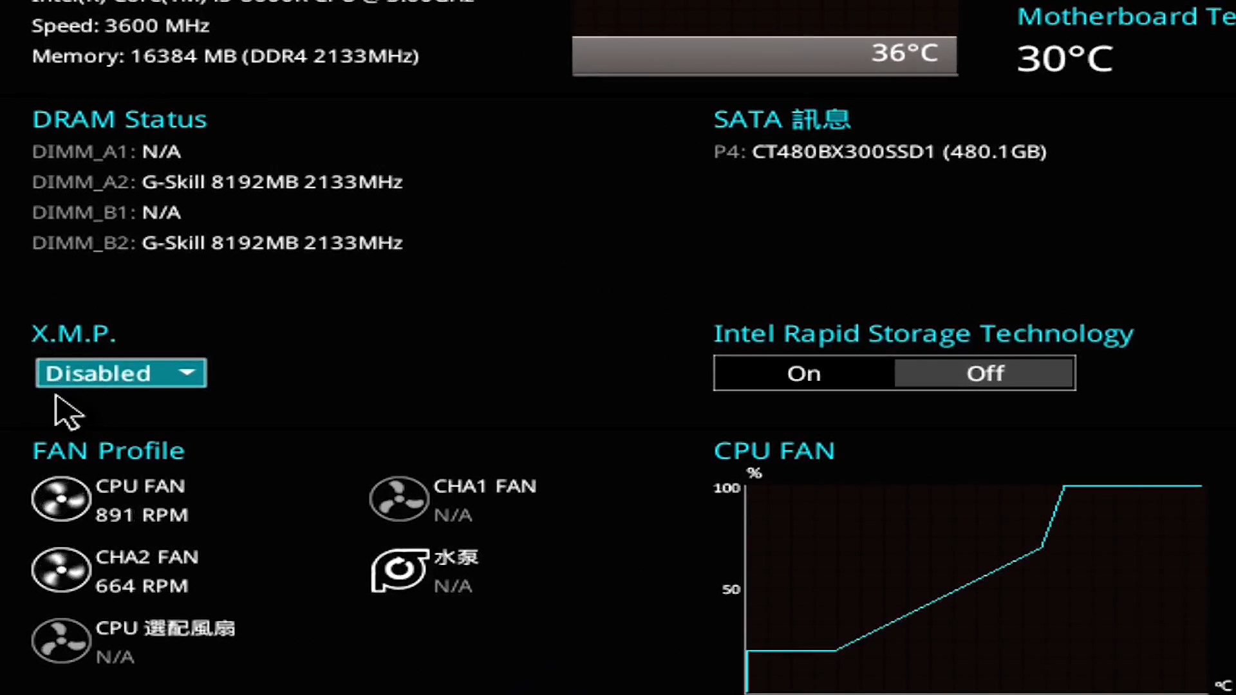Click the CPU optional fan (選配風扇) icon
Viewport: 1236px width, 695px height.
click(61, 641)
